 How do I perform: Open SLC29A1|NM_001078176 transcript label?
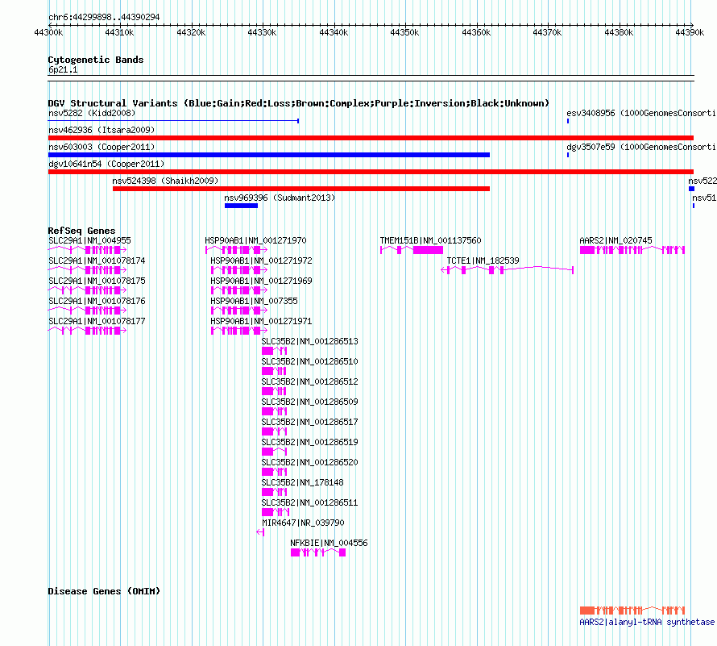coord(97,301)
